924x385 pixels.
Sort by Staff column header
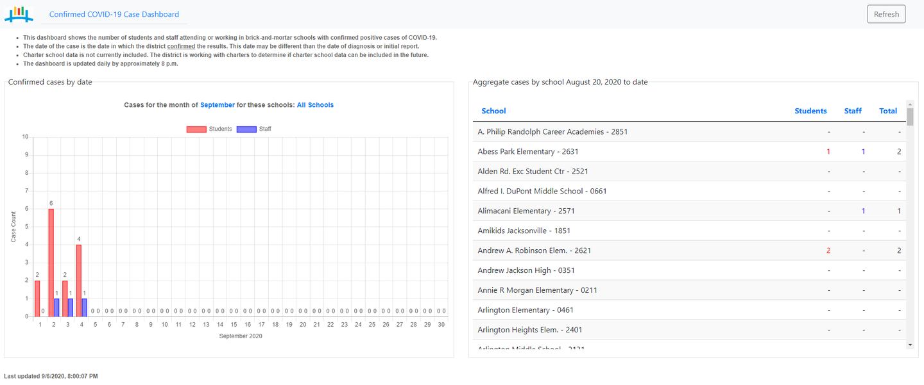tap(853, 111)
